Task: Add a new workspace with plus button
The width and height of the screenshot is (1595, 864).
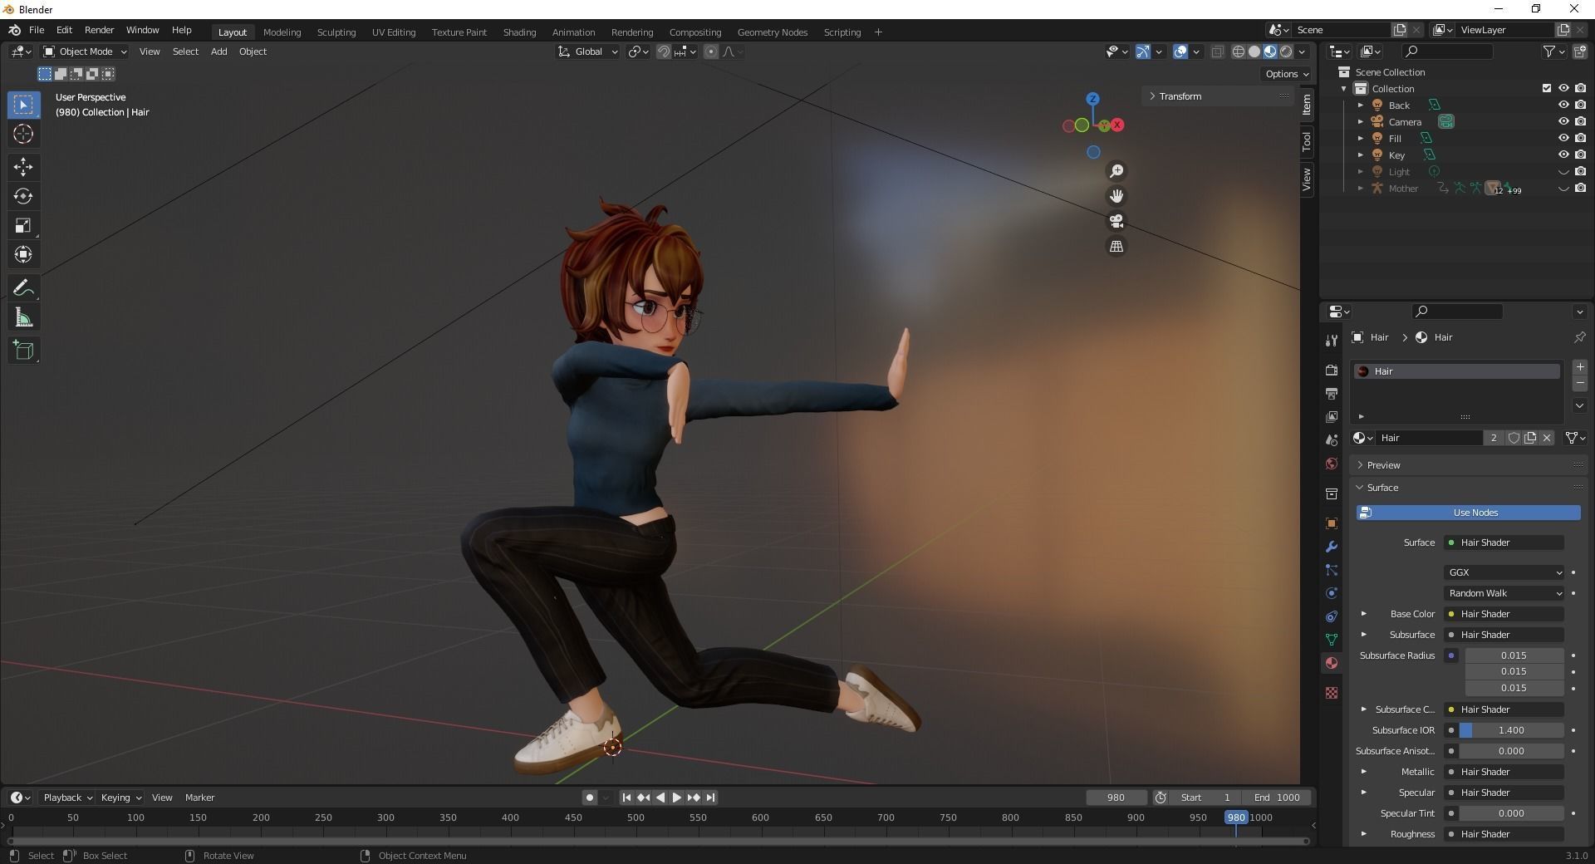Action: (878, 32)
